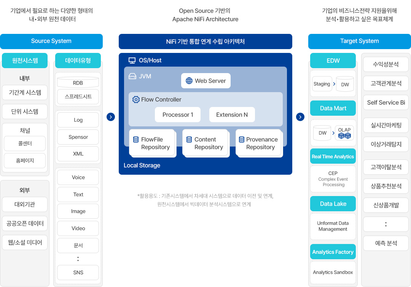Image resolution: width=411 pixels, height=287 pixels.
Task: Click the Staging box under EDW
Action: pos(322,84)
